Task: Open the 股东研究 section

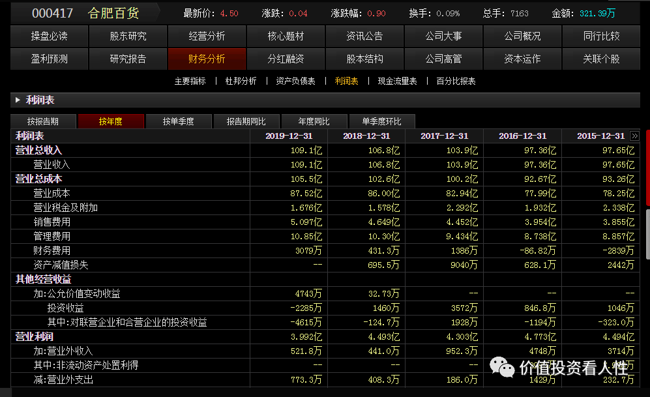Action: pyautogui.click(x=128, y=36)
